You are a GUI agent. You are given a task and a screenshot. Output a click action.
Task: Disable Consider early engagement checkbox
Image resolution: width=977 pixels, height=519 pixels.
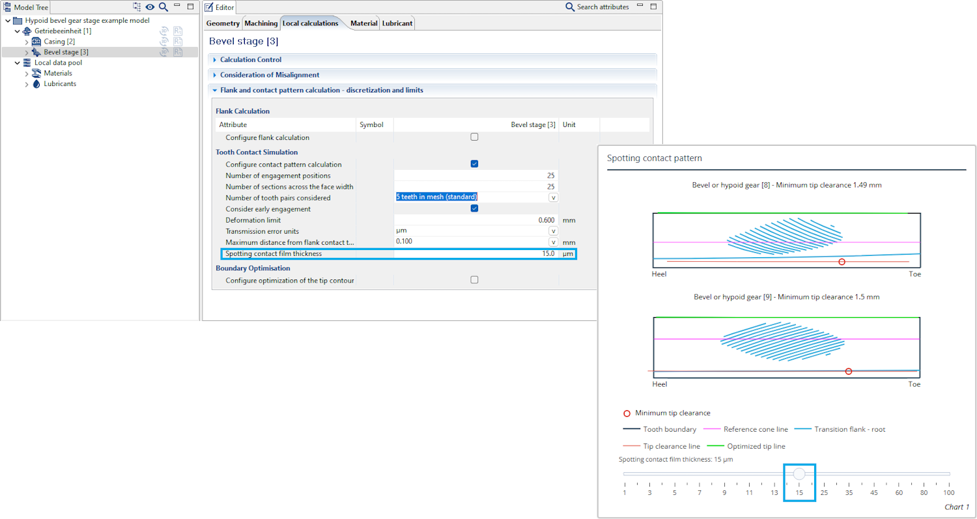[474, 208]
